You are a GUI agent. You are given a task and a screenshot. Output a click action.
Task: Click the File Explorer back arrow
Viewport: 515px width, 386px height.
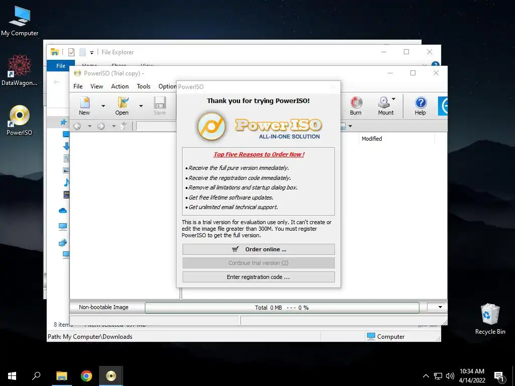[x=56, y=82]
